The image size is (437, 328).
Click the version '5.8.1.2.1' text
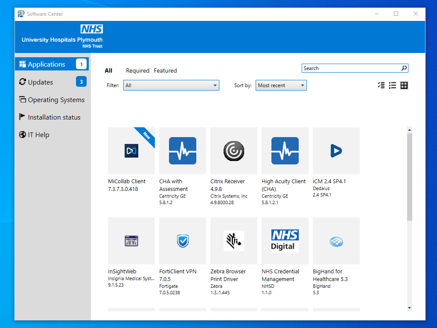tap(270, 202)
